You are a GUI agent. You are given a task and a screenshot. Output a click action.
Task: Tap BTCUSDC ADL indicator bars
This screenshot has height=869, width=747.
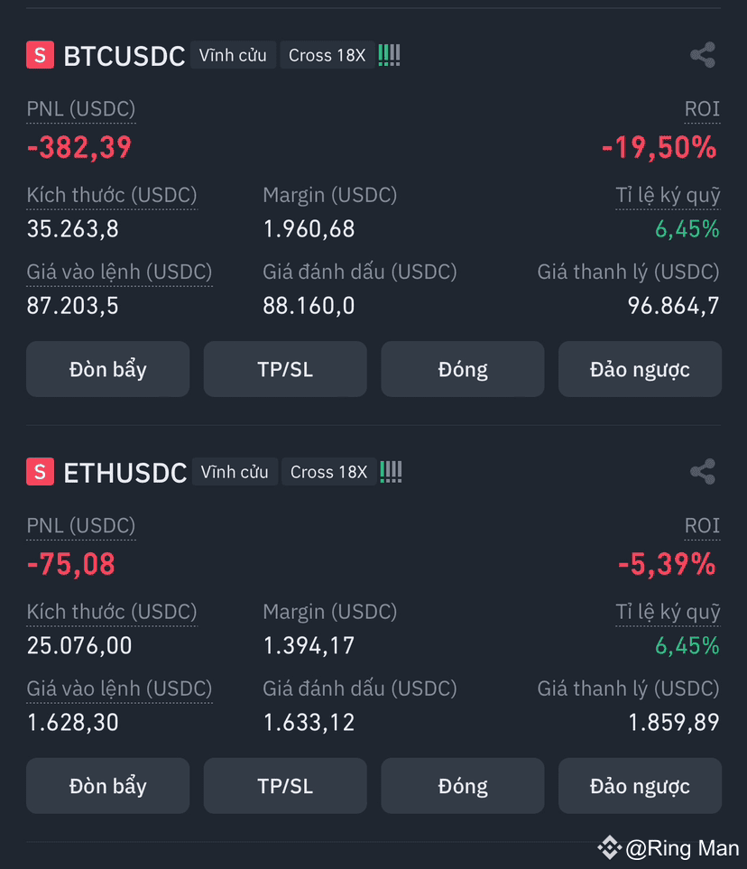[389, 55]
